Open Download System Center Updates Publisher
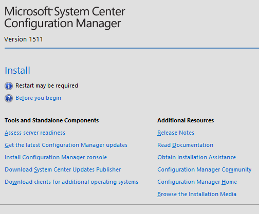 tap(63, 169)
